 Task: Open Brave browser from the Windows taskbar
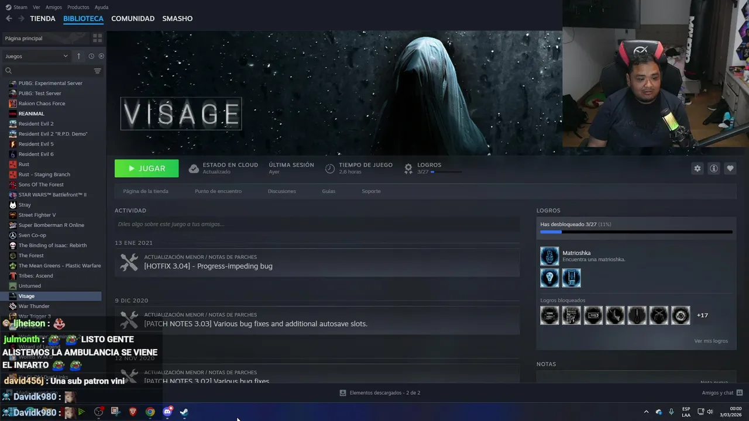coord(133,412)
